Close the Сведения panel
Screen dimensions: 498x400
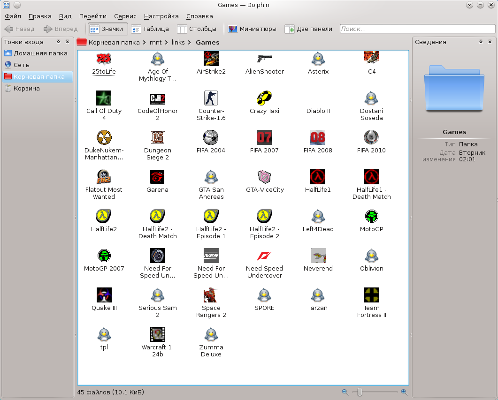click(x=490, y=42)
